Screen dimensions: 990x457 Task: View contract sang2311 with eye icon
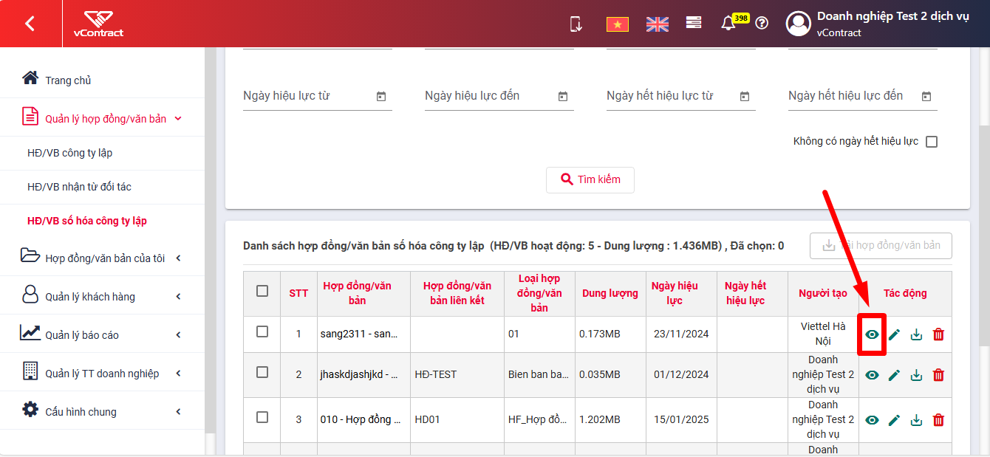pyautogui.click(x=873, y=334)
